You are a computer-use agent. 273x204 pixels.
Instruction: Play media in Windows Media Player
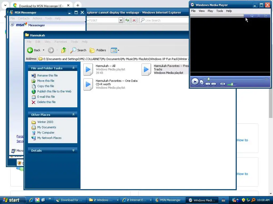[195, 82]
